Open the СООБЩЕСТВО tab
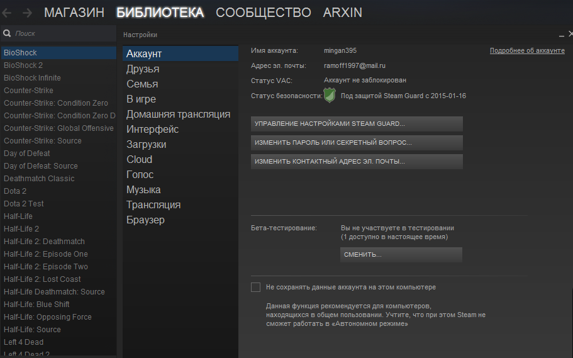The height and width of the screenshot is (358, 573). click(x=264, y=13)
